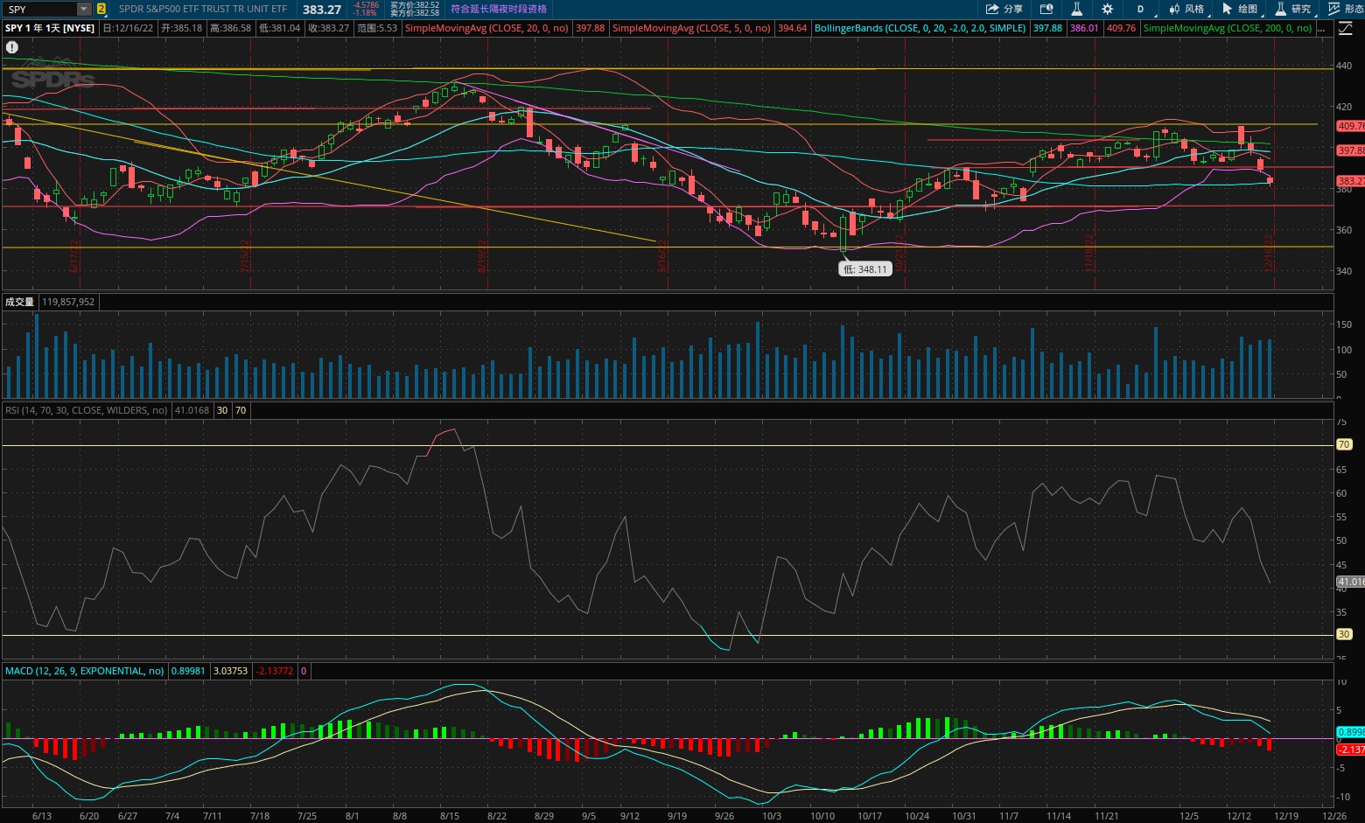Click the 11/18/22 expiration marker on chart

pos(1089,252)
